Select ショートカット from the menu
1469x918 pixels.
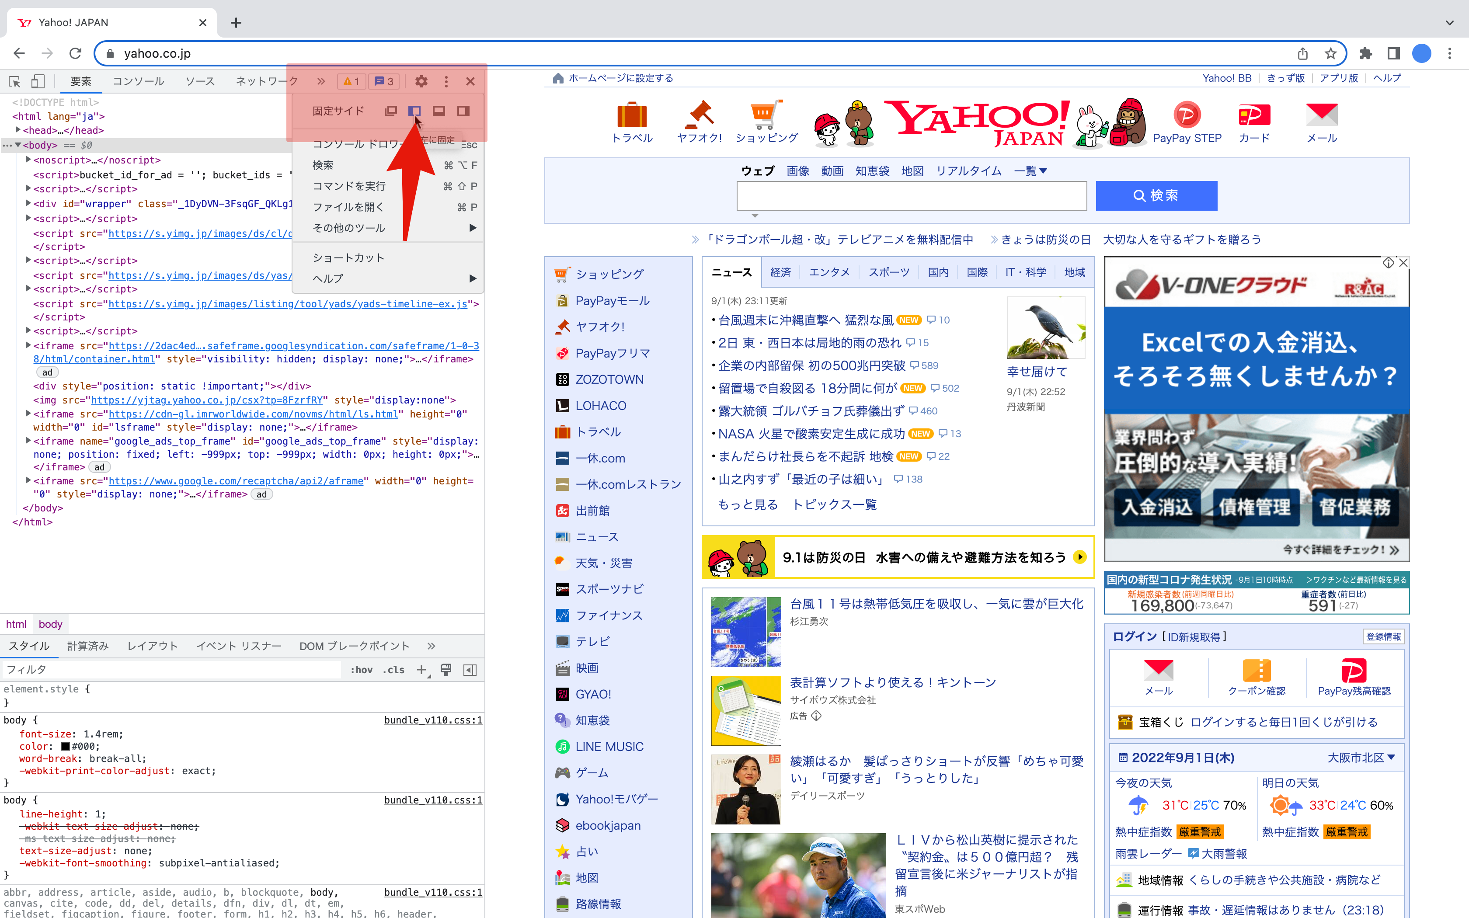(388, 258)
